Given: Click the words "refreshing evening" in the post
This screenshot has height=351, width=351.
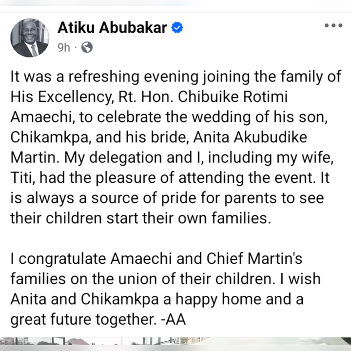Looking at the screenshot, I should tap(129, 77).
